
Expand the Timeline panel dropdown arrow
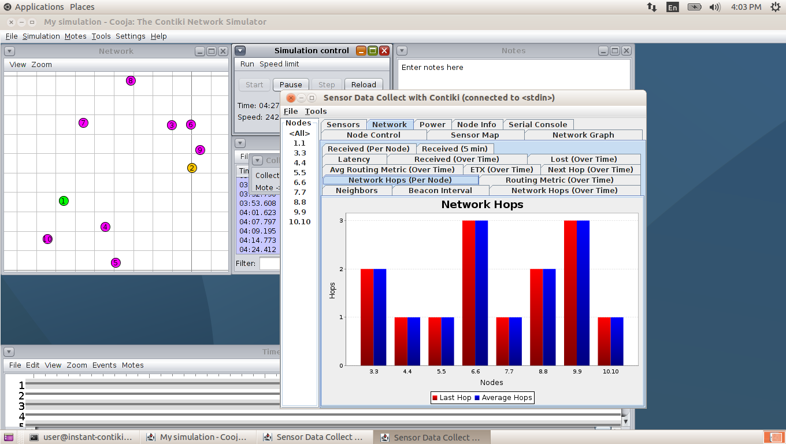click(9, 351)
